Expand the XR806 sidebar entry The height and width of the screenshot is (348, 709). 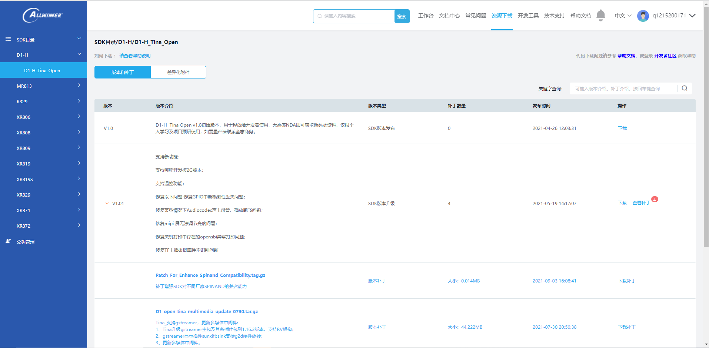tap(43, 117)
